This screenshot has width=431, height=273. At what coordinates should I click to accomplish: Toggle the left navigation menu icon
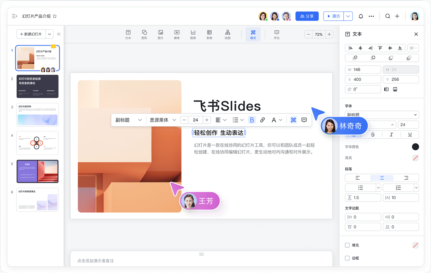click(x=15, y=16)
